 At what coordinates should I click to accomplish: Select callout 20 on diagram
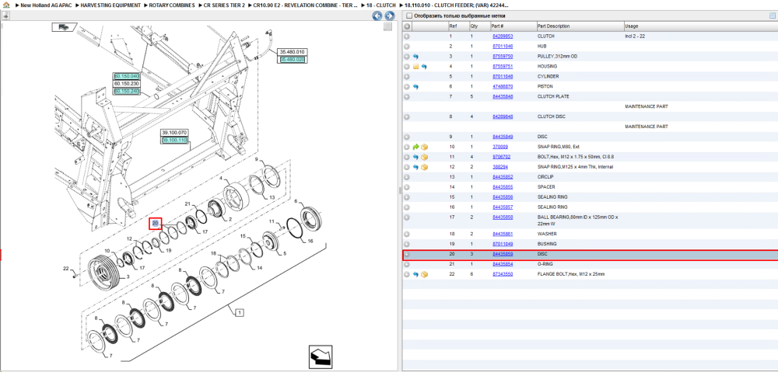[x=156, y=224]
